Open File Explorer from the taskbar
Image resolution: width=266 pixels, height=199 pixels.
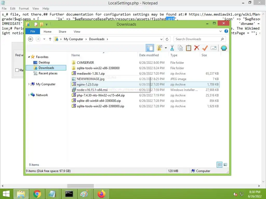click(x=21, y=194)
